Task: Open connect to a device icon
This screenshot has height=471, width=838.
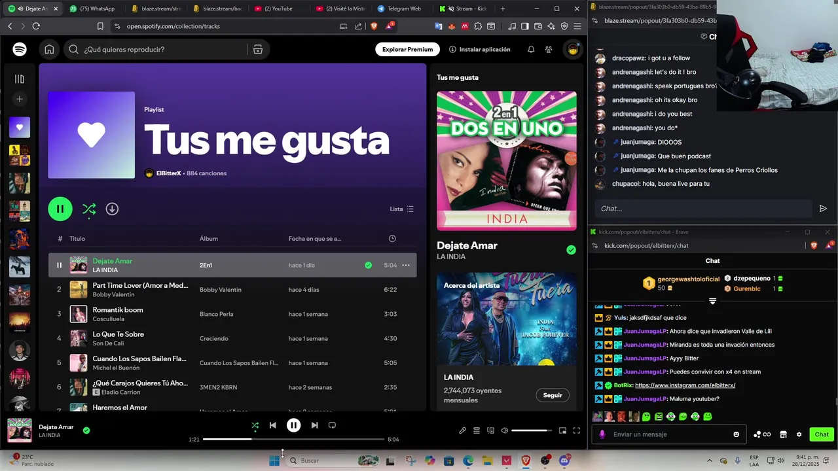Action: [x=490, y=430]
